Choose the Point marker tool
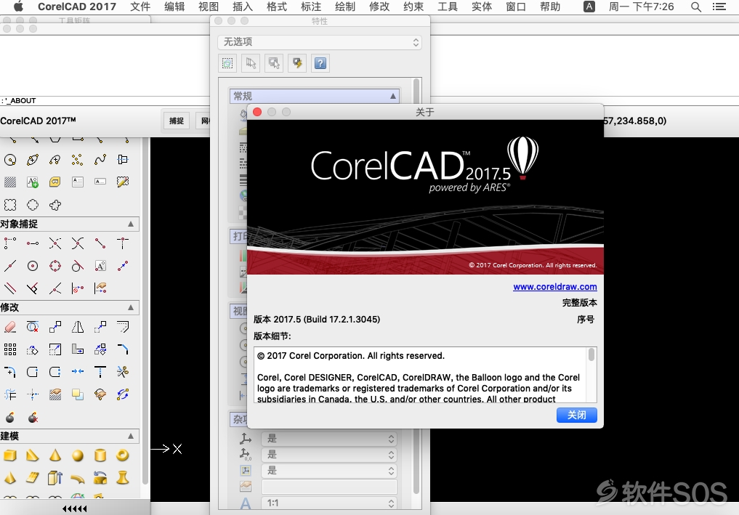 pyautogui.click(x=77, y=160)
